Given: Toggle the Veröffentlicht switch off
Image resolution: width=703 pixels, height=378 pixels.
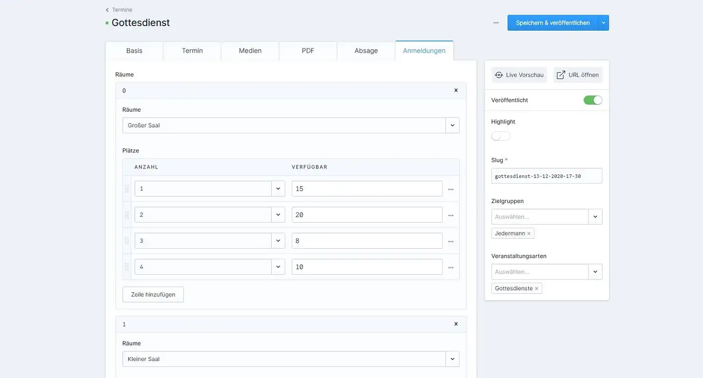Looking at the screenshot, I should (x=593, y=100).
